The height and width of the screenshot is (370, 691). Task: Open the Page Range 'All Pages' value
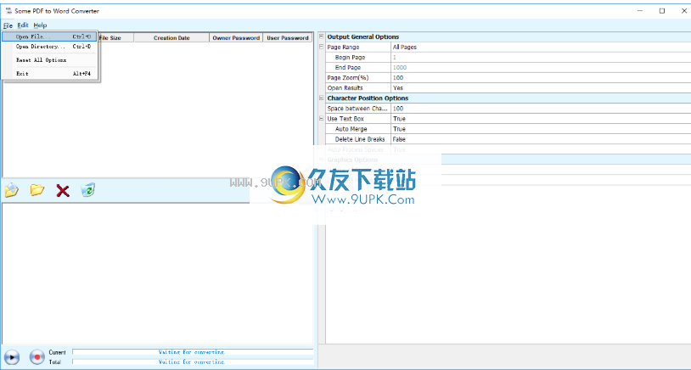[541, 48]
